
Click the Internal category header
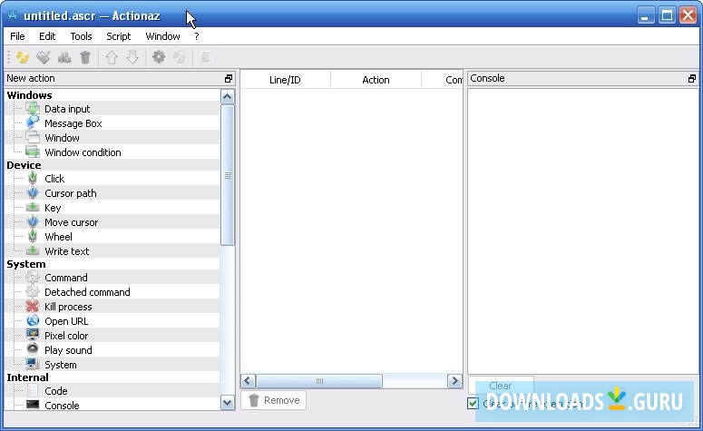click(x=27, y=377)
